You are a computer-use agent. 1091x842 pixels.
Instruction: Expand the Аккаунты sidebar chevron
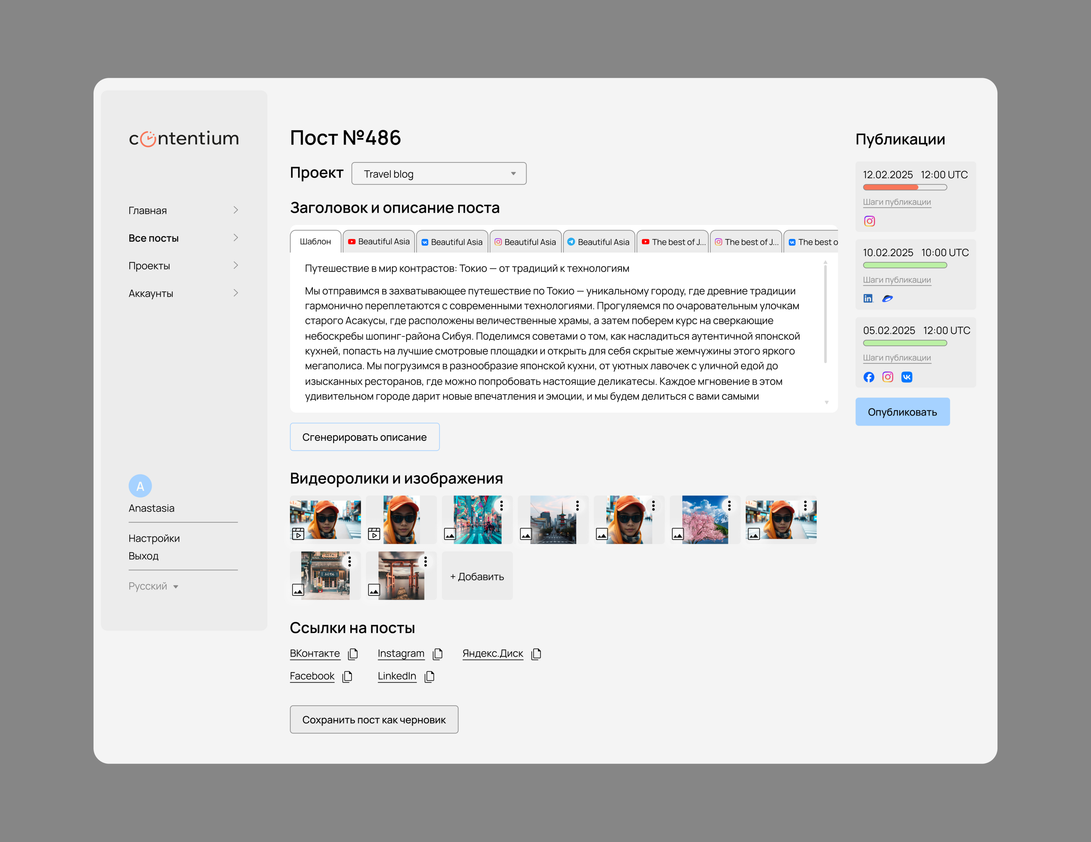236,293
